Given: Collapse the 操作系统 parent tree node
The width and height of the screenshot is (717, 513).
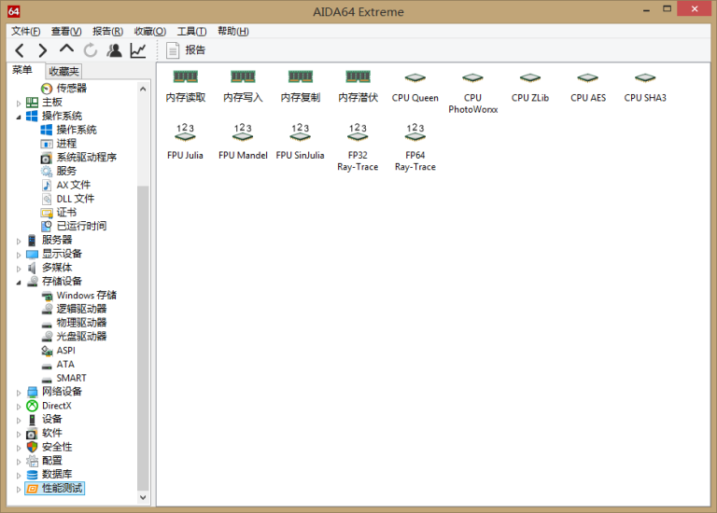Looking at the screenshot, I should coord(19,118).
